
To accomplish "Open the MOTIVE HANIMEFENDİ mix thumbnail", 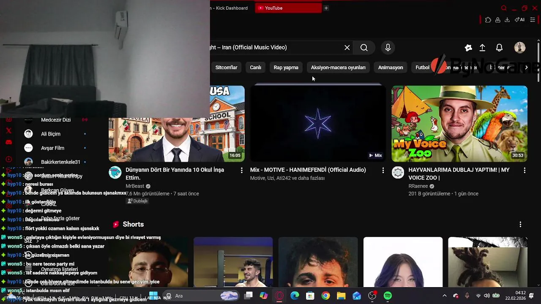I will [x=318, y=124].
